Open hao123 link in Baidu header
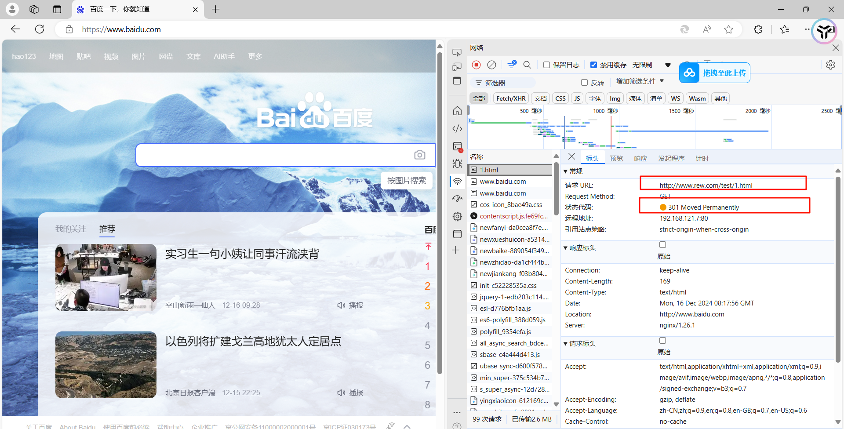Image resolution: width=844 pixels, height=429 pixels. [x=24, y=56]
